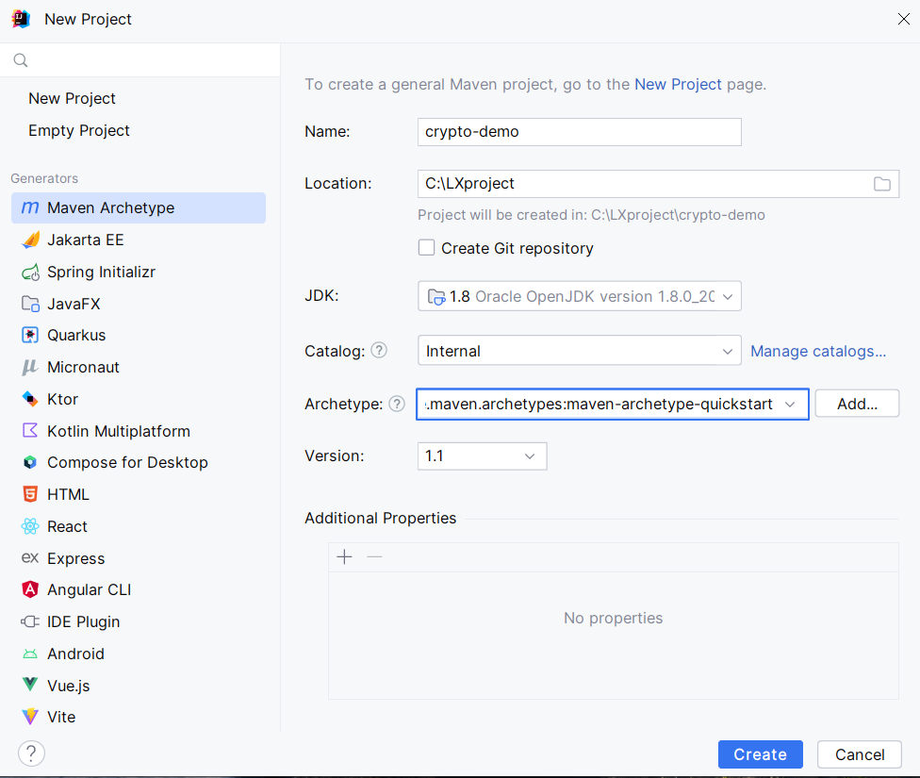Select New Project in the left list
Screen dimensions: 920x778
click(x=73, y=99)
